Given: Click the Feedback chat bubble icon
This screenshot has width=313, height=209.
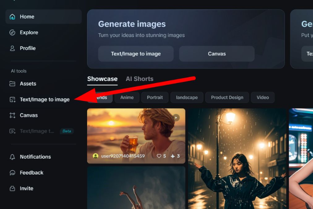Looking at the screenshot, I should (13, 173).
